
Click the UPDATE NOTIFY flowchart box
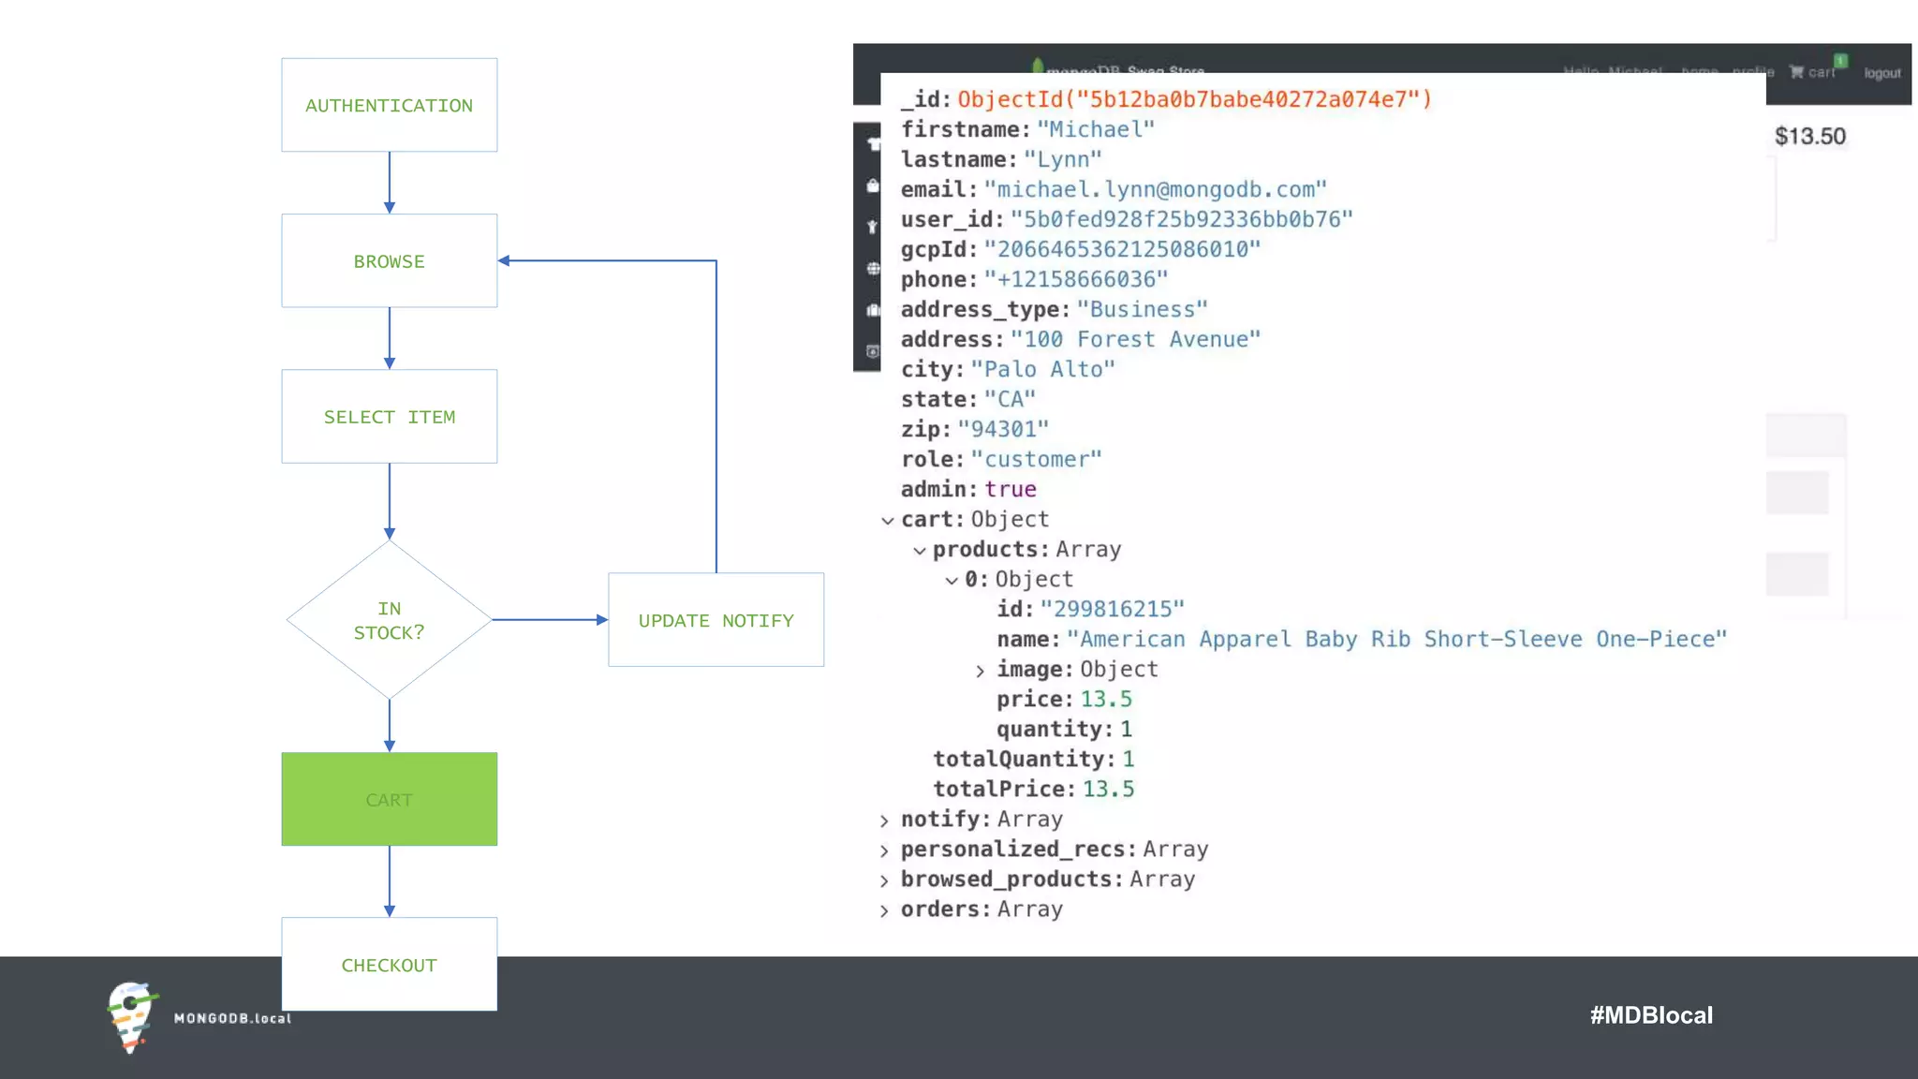point(716,620)
